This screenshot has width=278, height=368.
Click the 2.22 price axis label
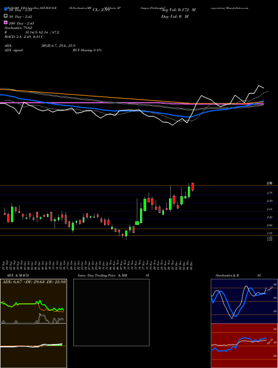point(269,217)
